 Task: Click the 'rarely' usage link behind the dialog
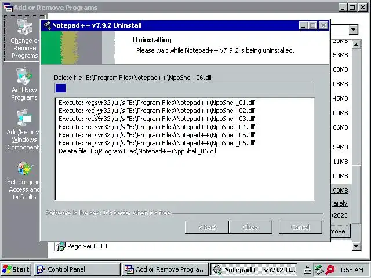[x=339, y=203]
